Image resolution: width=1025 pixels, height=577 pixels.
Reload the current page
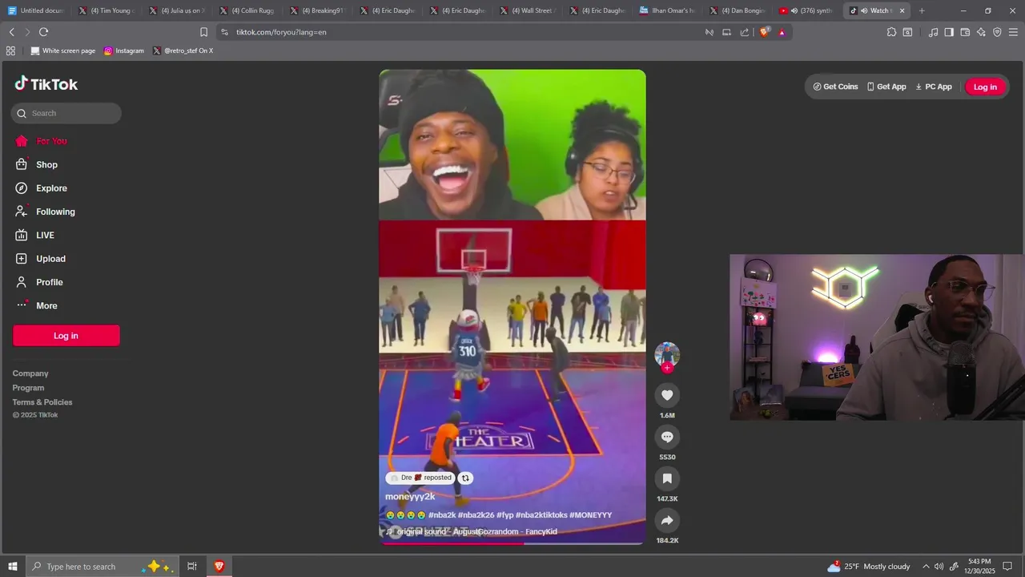click(x=43, y=32)
